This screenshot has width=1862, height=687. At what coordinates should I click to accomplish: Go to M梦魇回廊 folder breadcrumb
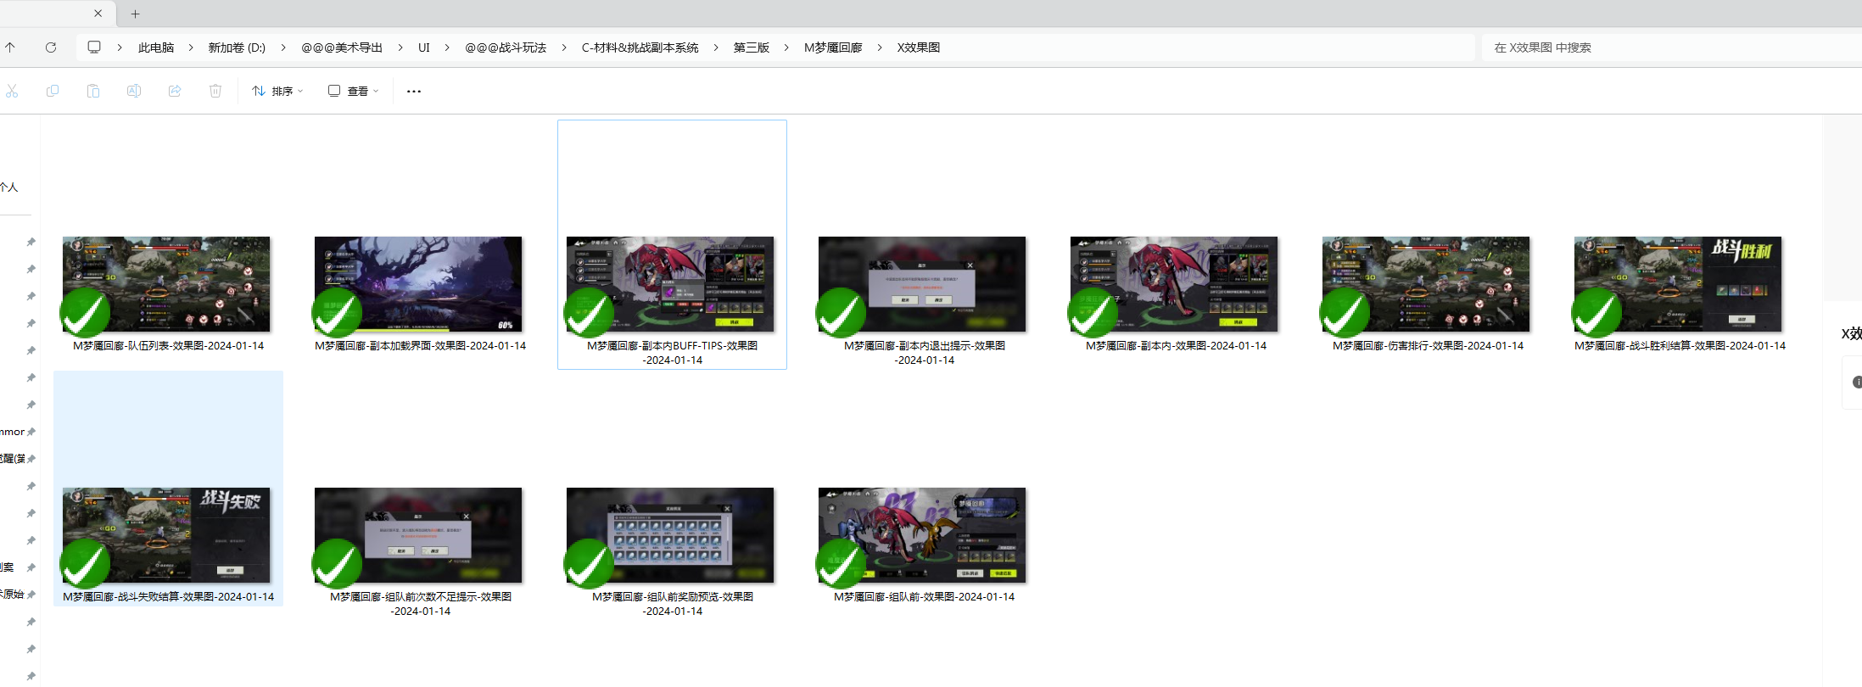point(833,47)
